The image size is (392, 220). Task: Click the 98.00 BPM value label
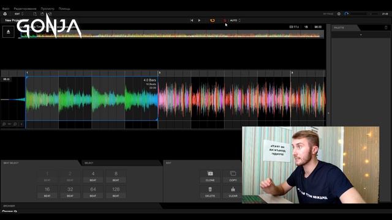[x=318, y=27]
